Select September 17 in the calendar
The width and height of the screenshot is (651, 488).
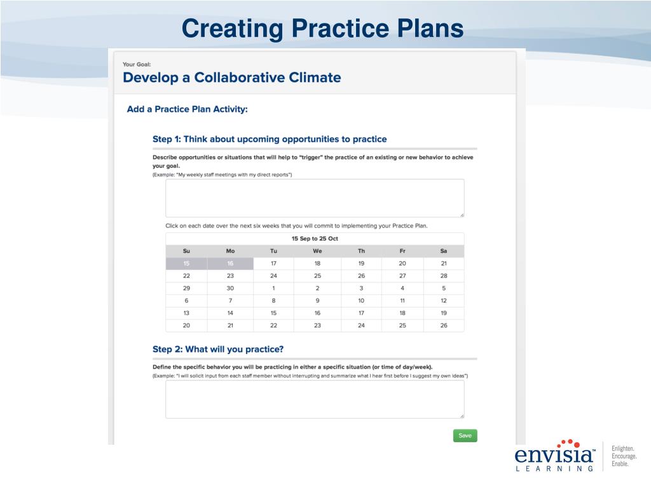tap(273, 264)
